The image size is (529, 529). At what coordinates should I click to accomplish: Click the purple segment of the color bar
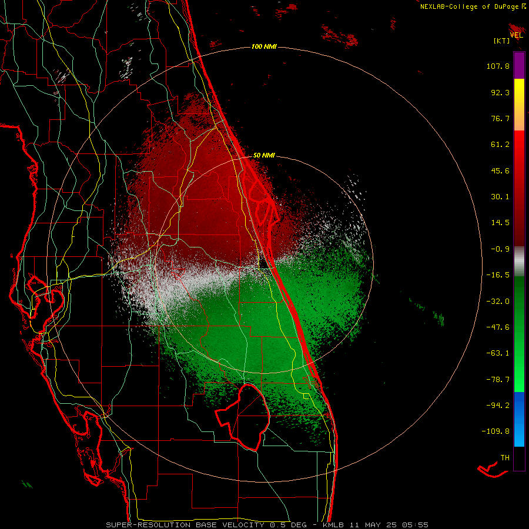[519, 65]
